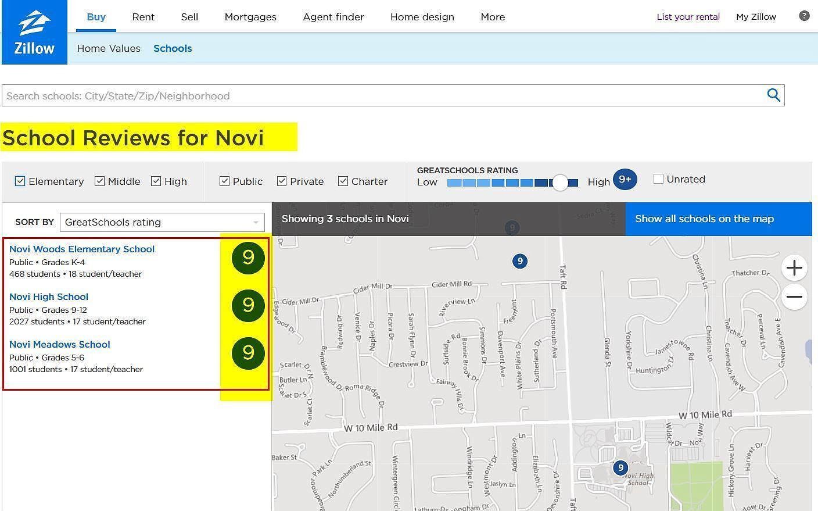Click the Public • Grades K-4 text
Screen dimensions: 818x511
pos(47,262)
